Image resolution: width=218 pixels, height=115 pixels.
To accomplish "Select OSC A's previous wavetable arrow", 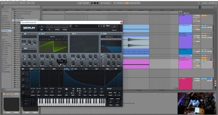I will tap(65, 37).
